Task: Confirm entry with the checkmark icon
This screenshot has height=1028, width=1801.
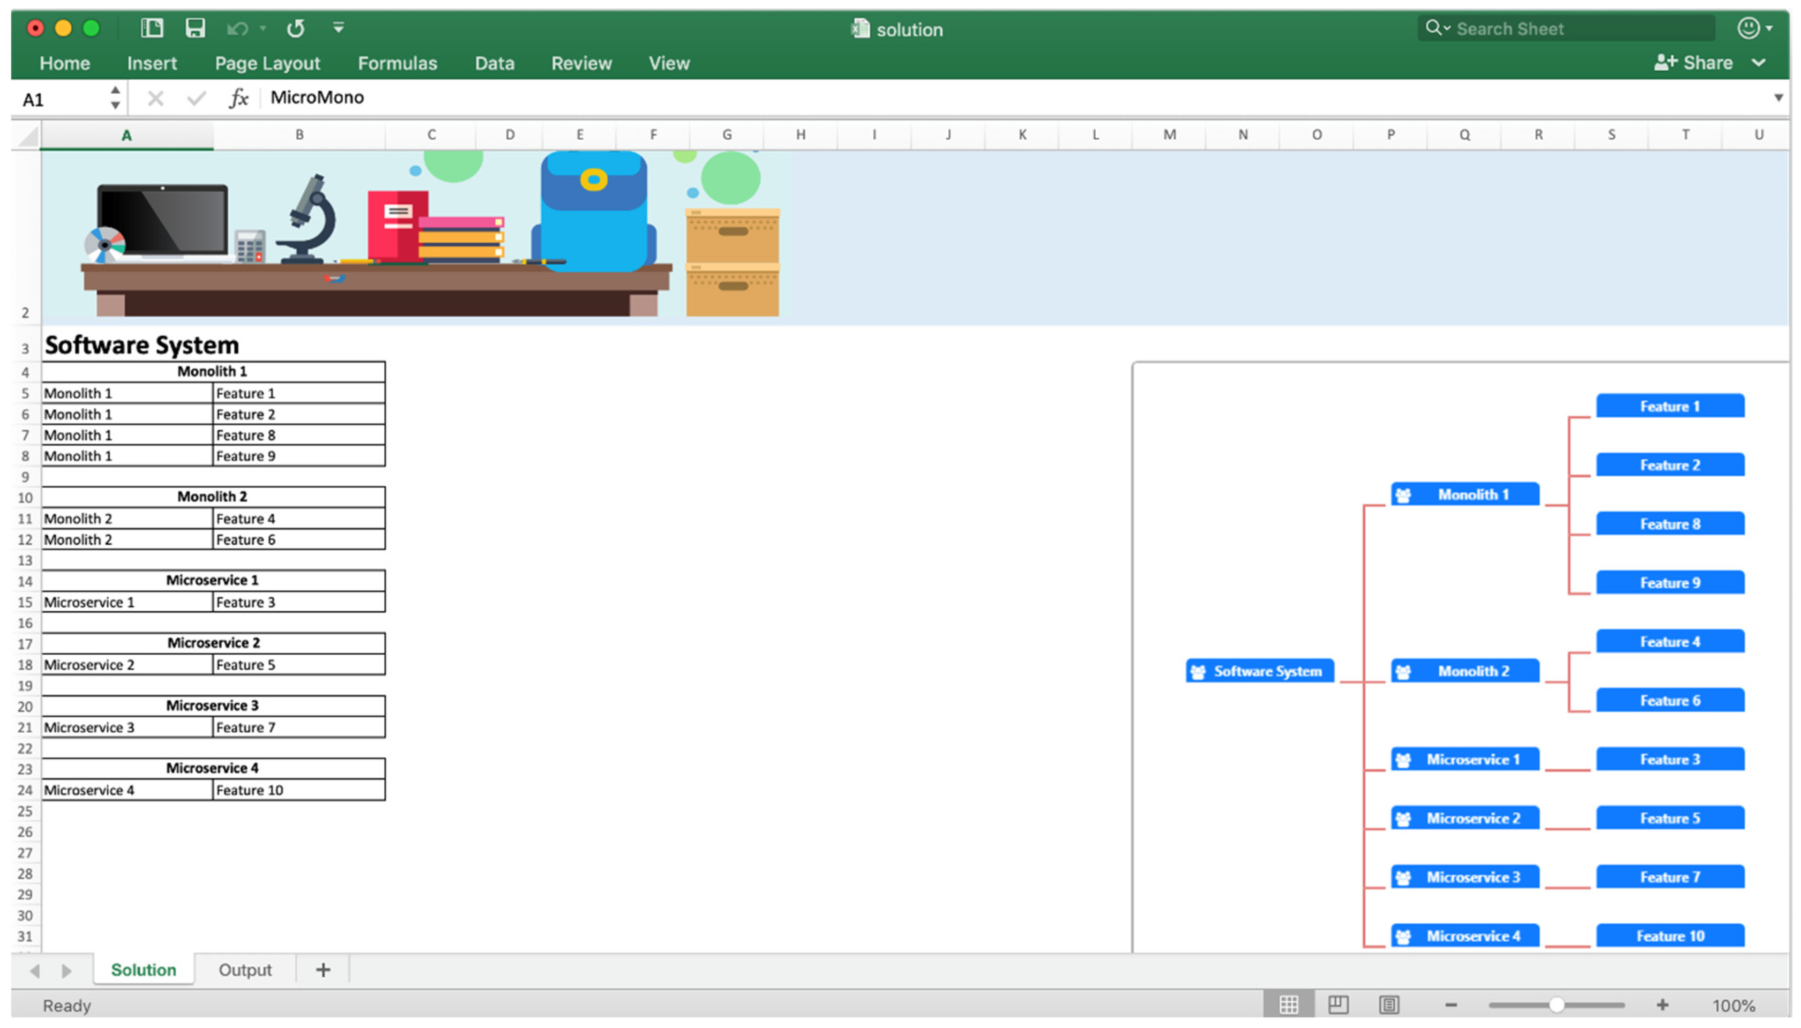Action: pos(196,98)
